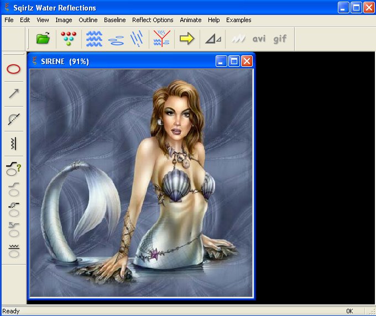Screen dimensions: 376x316
Task: Click outline help icon with question mark
Action: 14,168
